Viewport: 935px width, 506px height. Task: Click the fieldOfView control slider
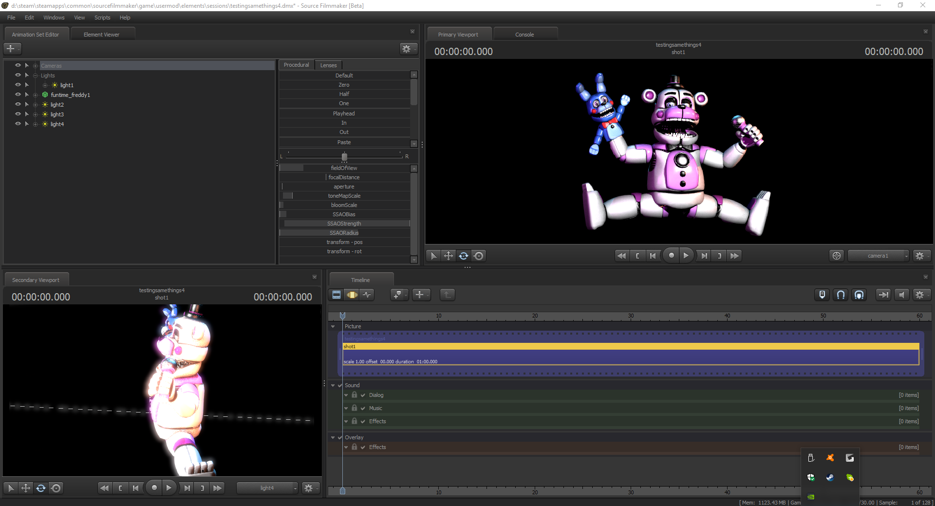click(344, 168)
